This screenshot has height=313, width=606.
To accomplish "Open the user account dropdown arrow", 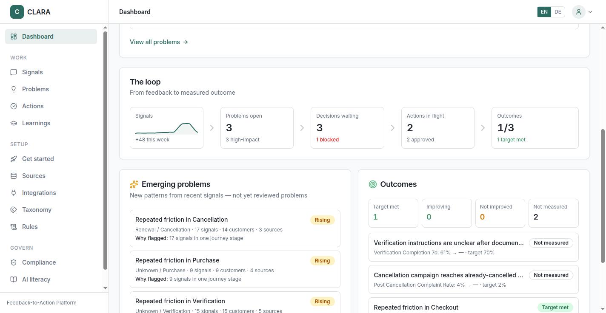I will point(590,12).
